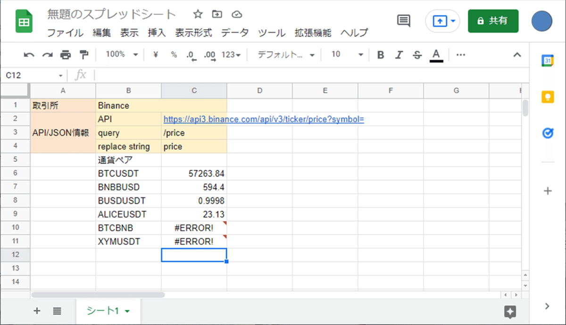Undo the last action
Screen dimensions: 566x325
29,55
